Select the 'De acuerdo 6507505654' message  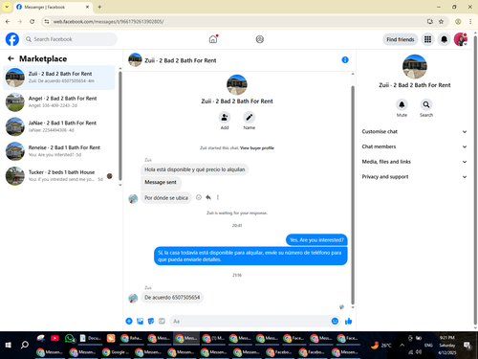[172, 298]
